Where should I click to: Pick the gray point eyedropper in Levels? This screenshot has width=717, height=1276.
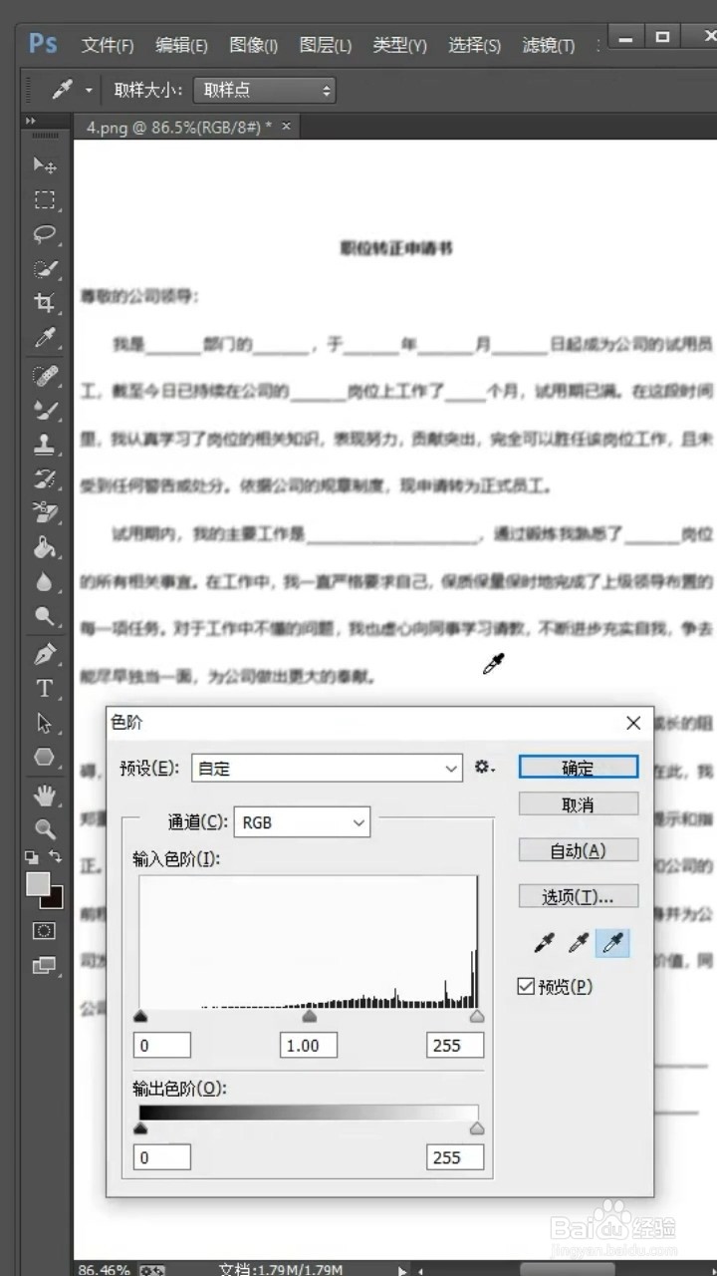click(x=579, y=942)
